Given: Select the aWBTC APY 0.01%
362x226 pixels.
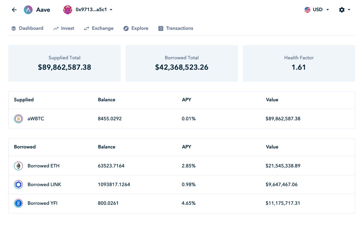Looking at the screenshot, I should [x=189, y=119].
